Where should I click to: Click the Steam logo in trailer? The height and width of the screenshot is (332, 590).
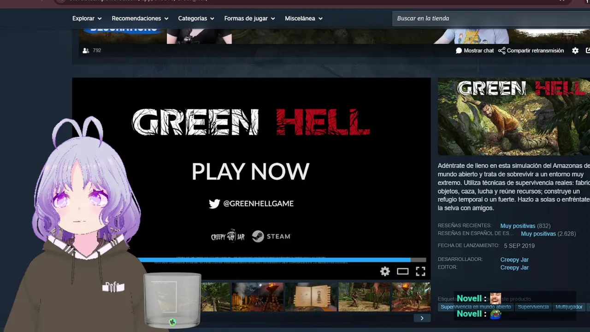click(271, 237)
